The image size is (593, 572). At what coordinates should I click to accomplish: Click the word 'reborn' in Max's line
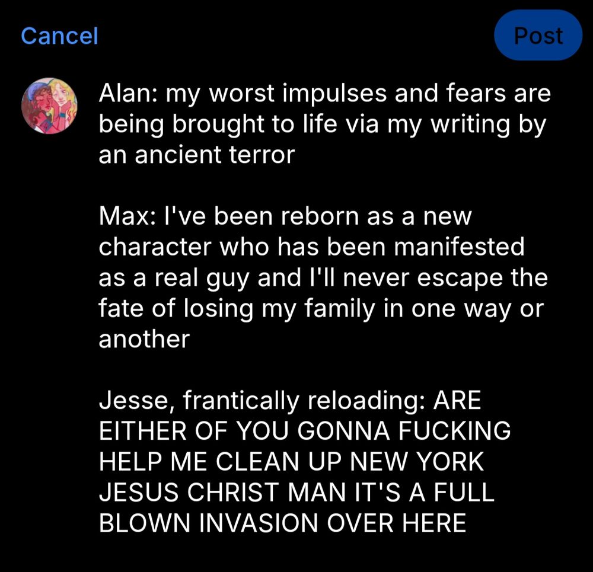point(320,216)
